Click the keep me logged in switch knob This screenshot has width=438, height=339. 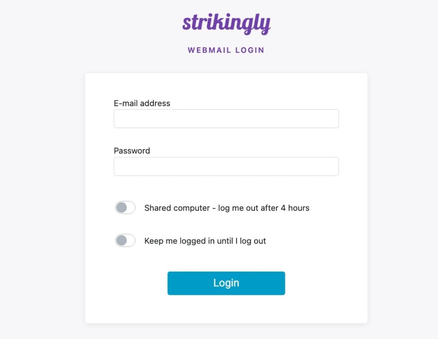(121, 240)
